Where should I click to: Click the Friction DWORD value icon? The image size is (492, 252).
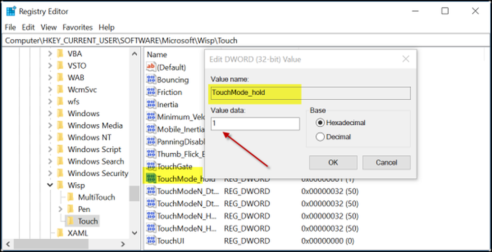click(x=151, y=92)
